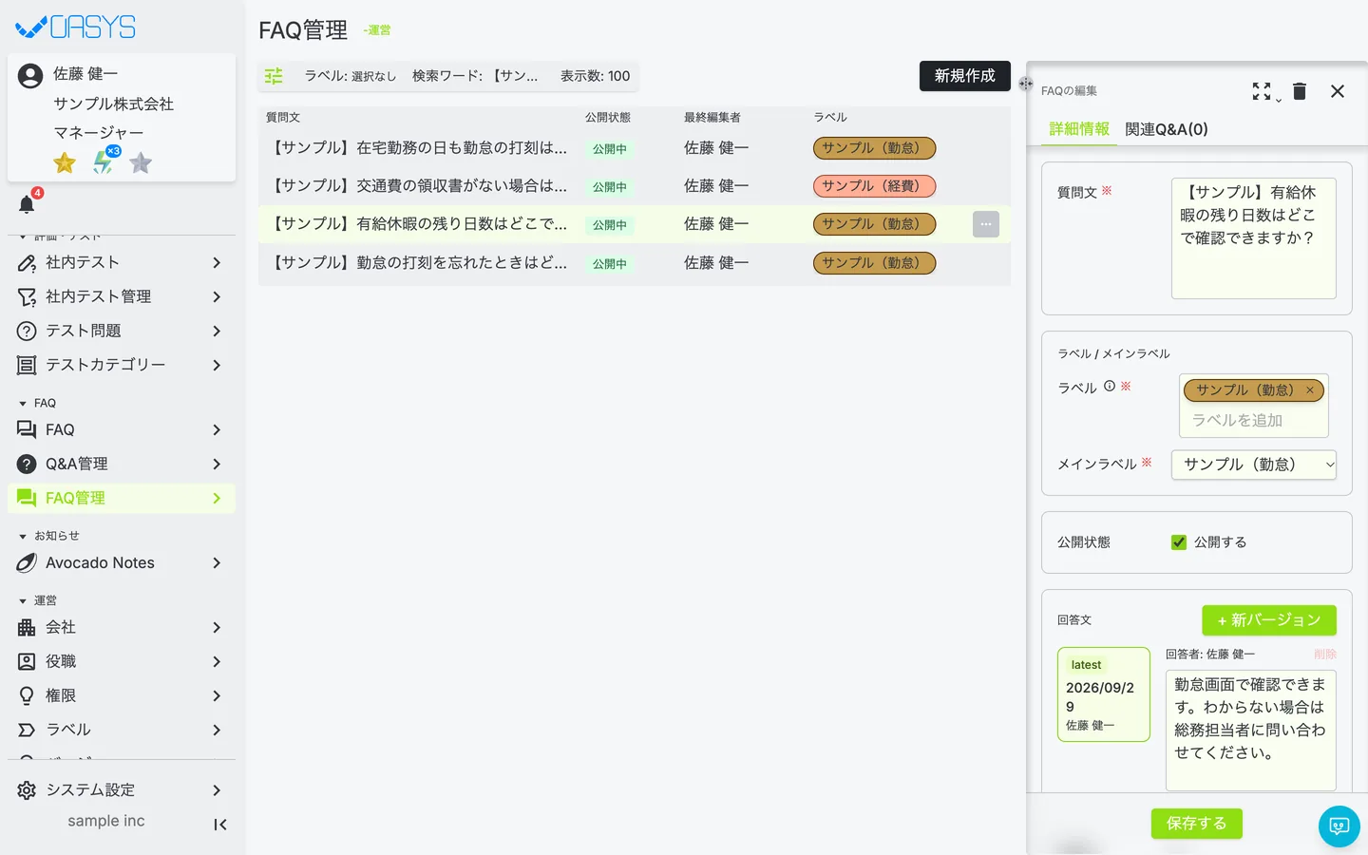Click the 質問文 text area

pos(1254,238)
